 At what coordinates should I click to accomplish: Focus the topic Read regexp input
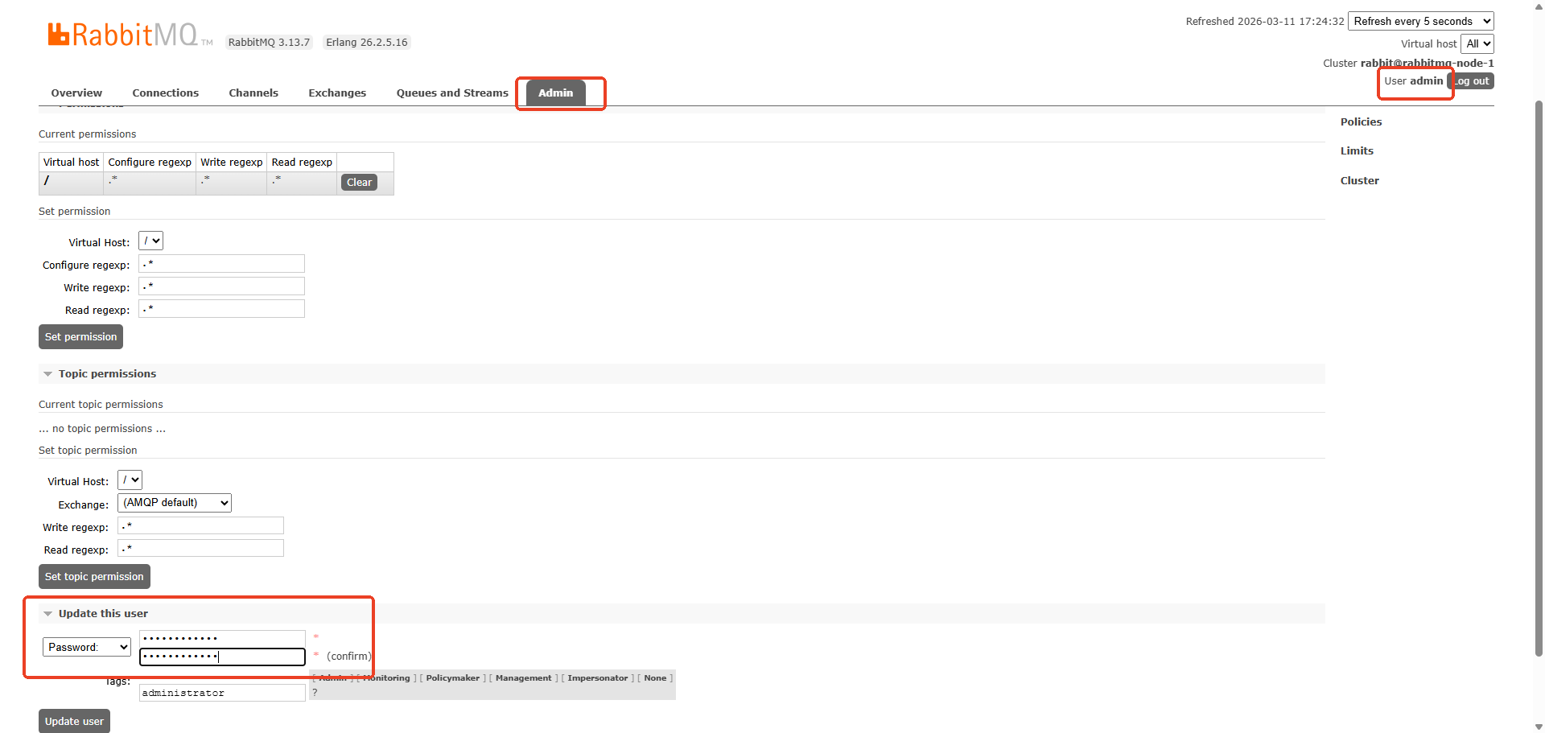(x=200, y=548)
